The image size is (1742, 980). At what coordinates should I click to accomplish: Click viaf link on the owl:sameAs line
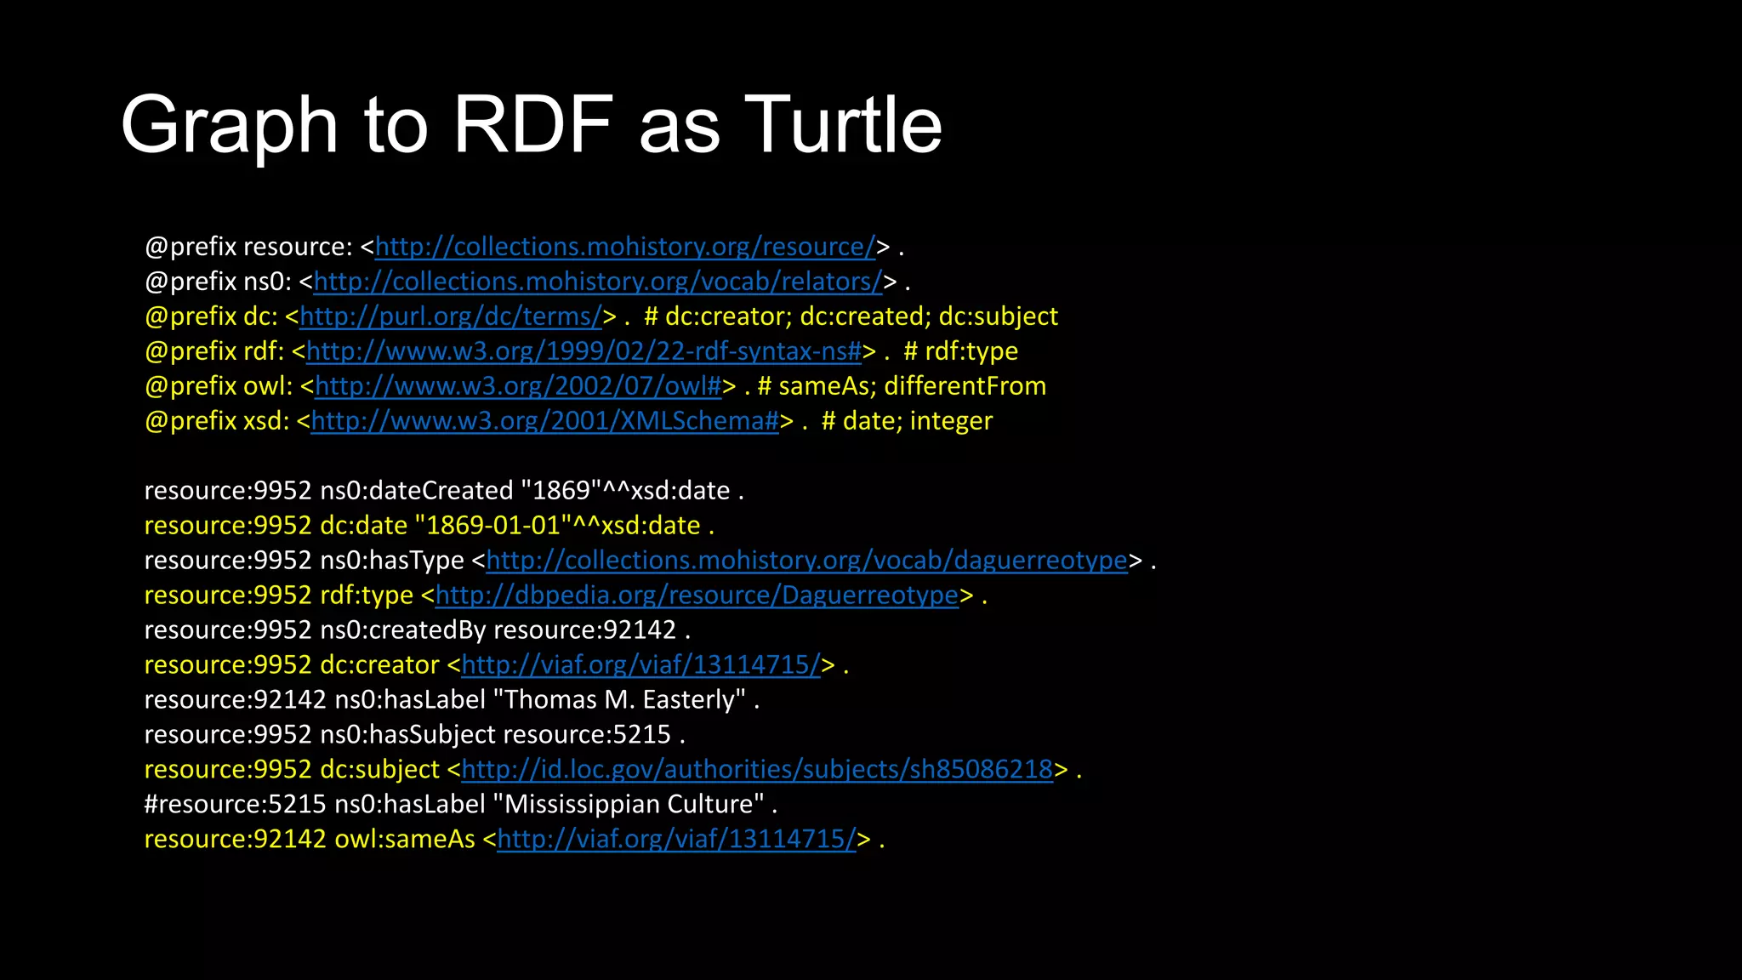(x=677, y=840)
